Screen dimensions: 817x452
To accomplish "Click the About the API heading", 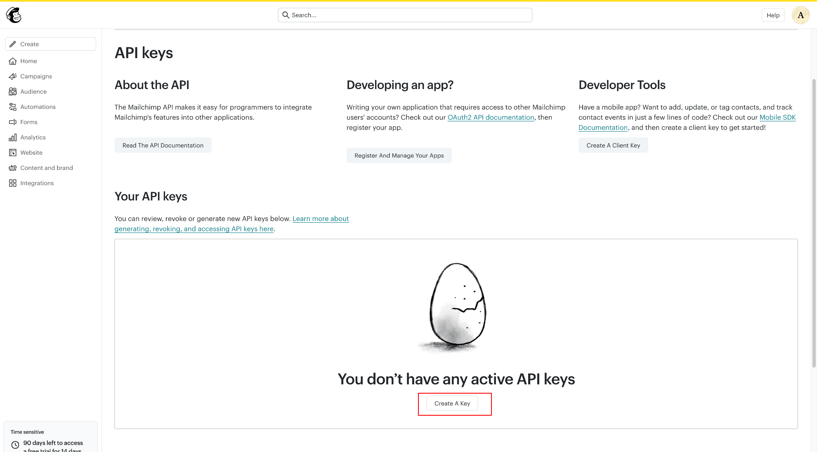I will click(x=152, y=85).
